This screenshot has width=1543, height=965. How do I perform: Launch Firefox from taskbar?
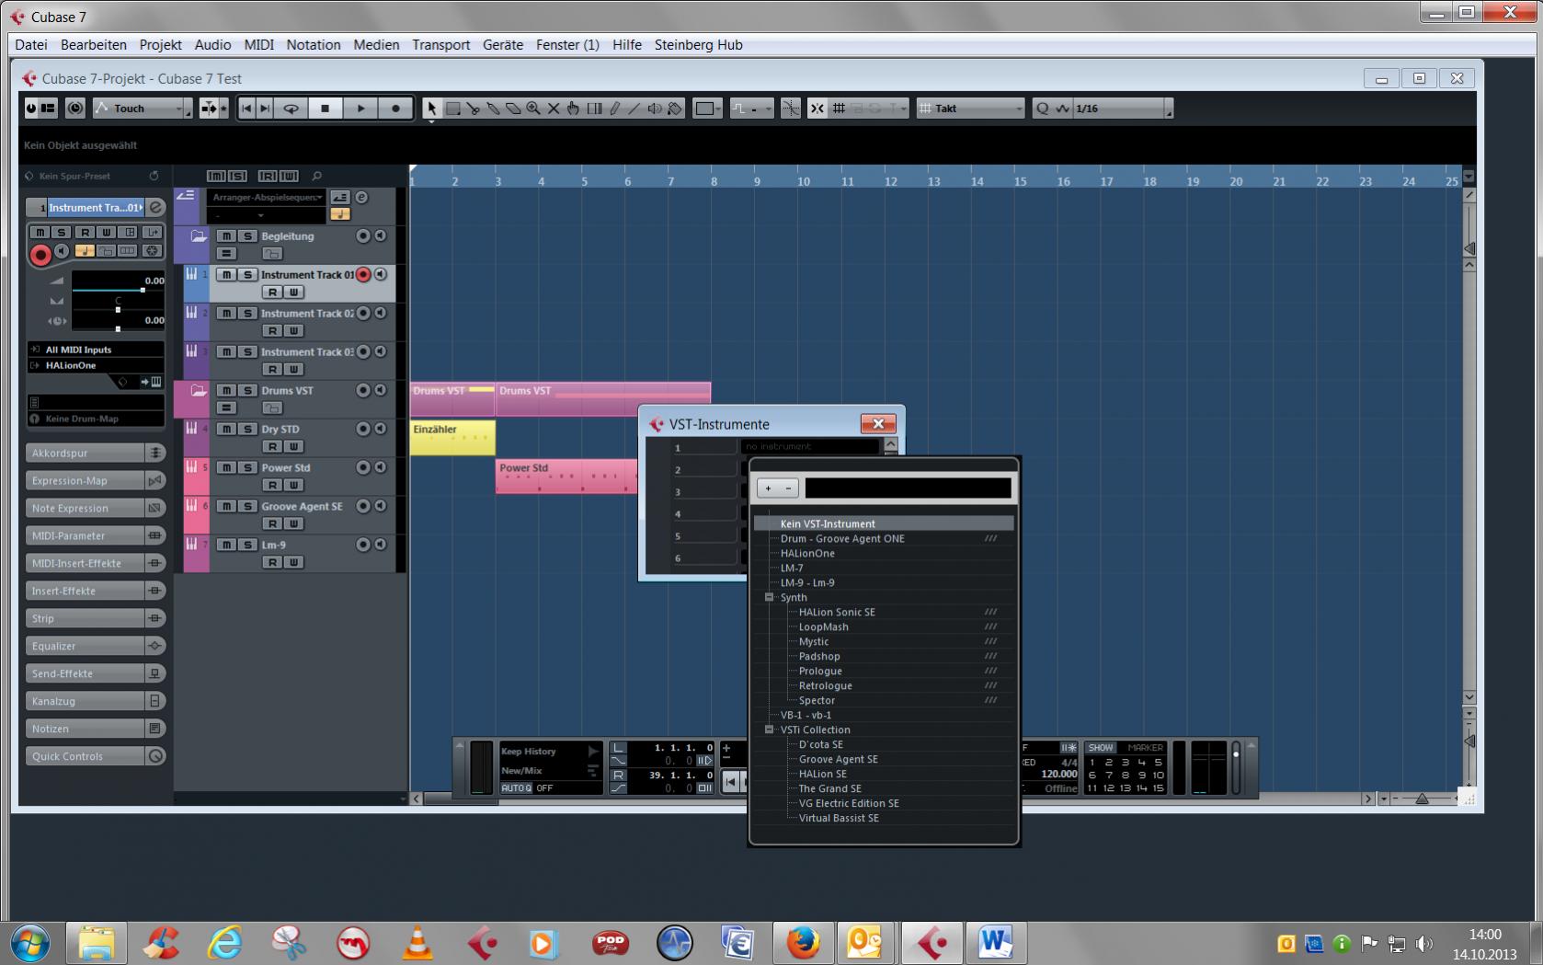tap(802, 943)
